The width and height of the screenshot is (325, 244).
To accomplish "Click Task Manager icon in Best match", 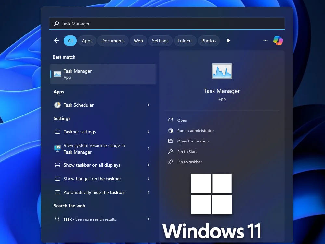I will tap(58, 74).
